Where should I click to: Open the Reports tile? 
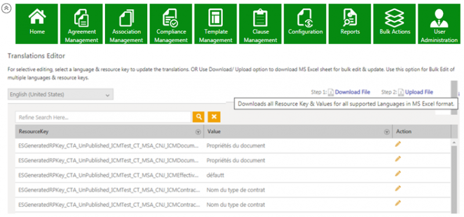pos(350,24)
